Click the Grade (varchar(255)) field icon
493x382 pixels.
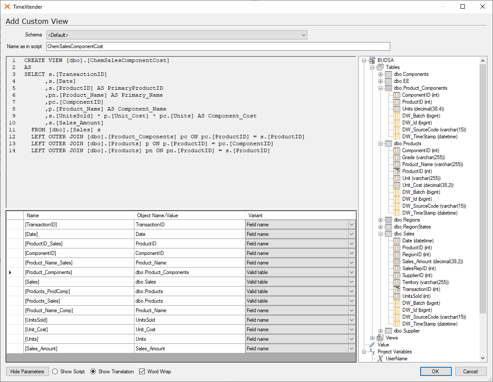tap(397, 157)
